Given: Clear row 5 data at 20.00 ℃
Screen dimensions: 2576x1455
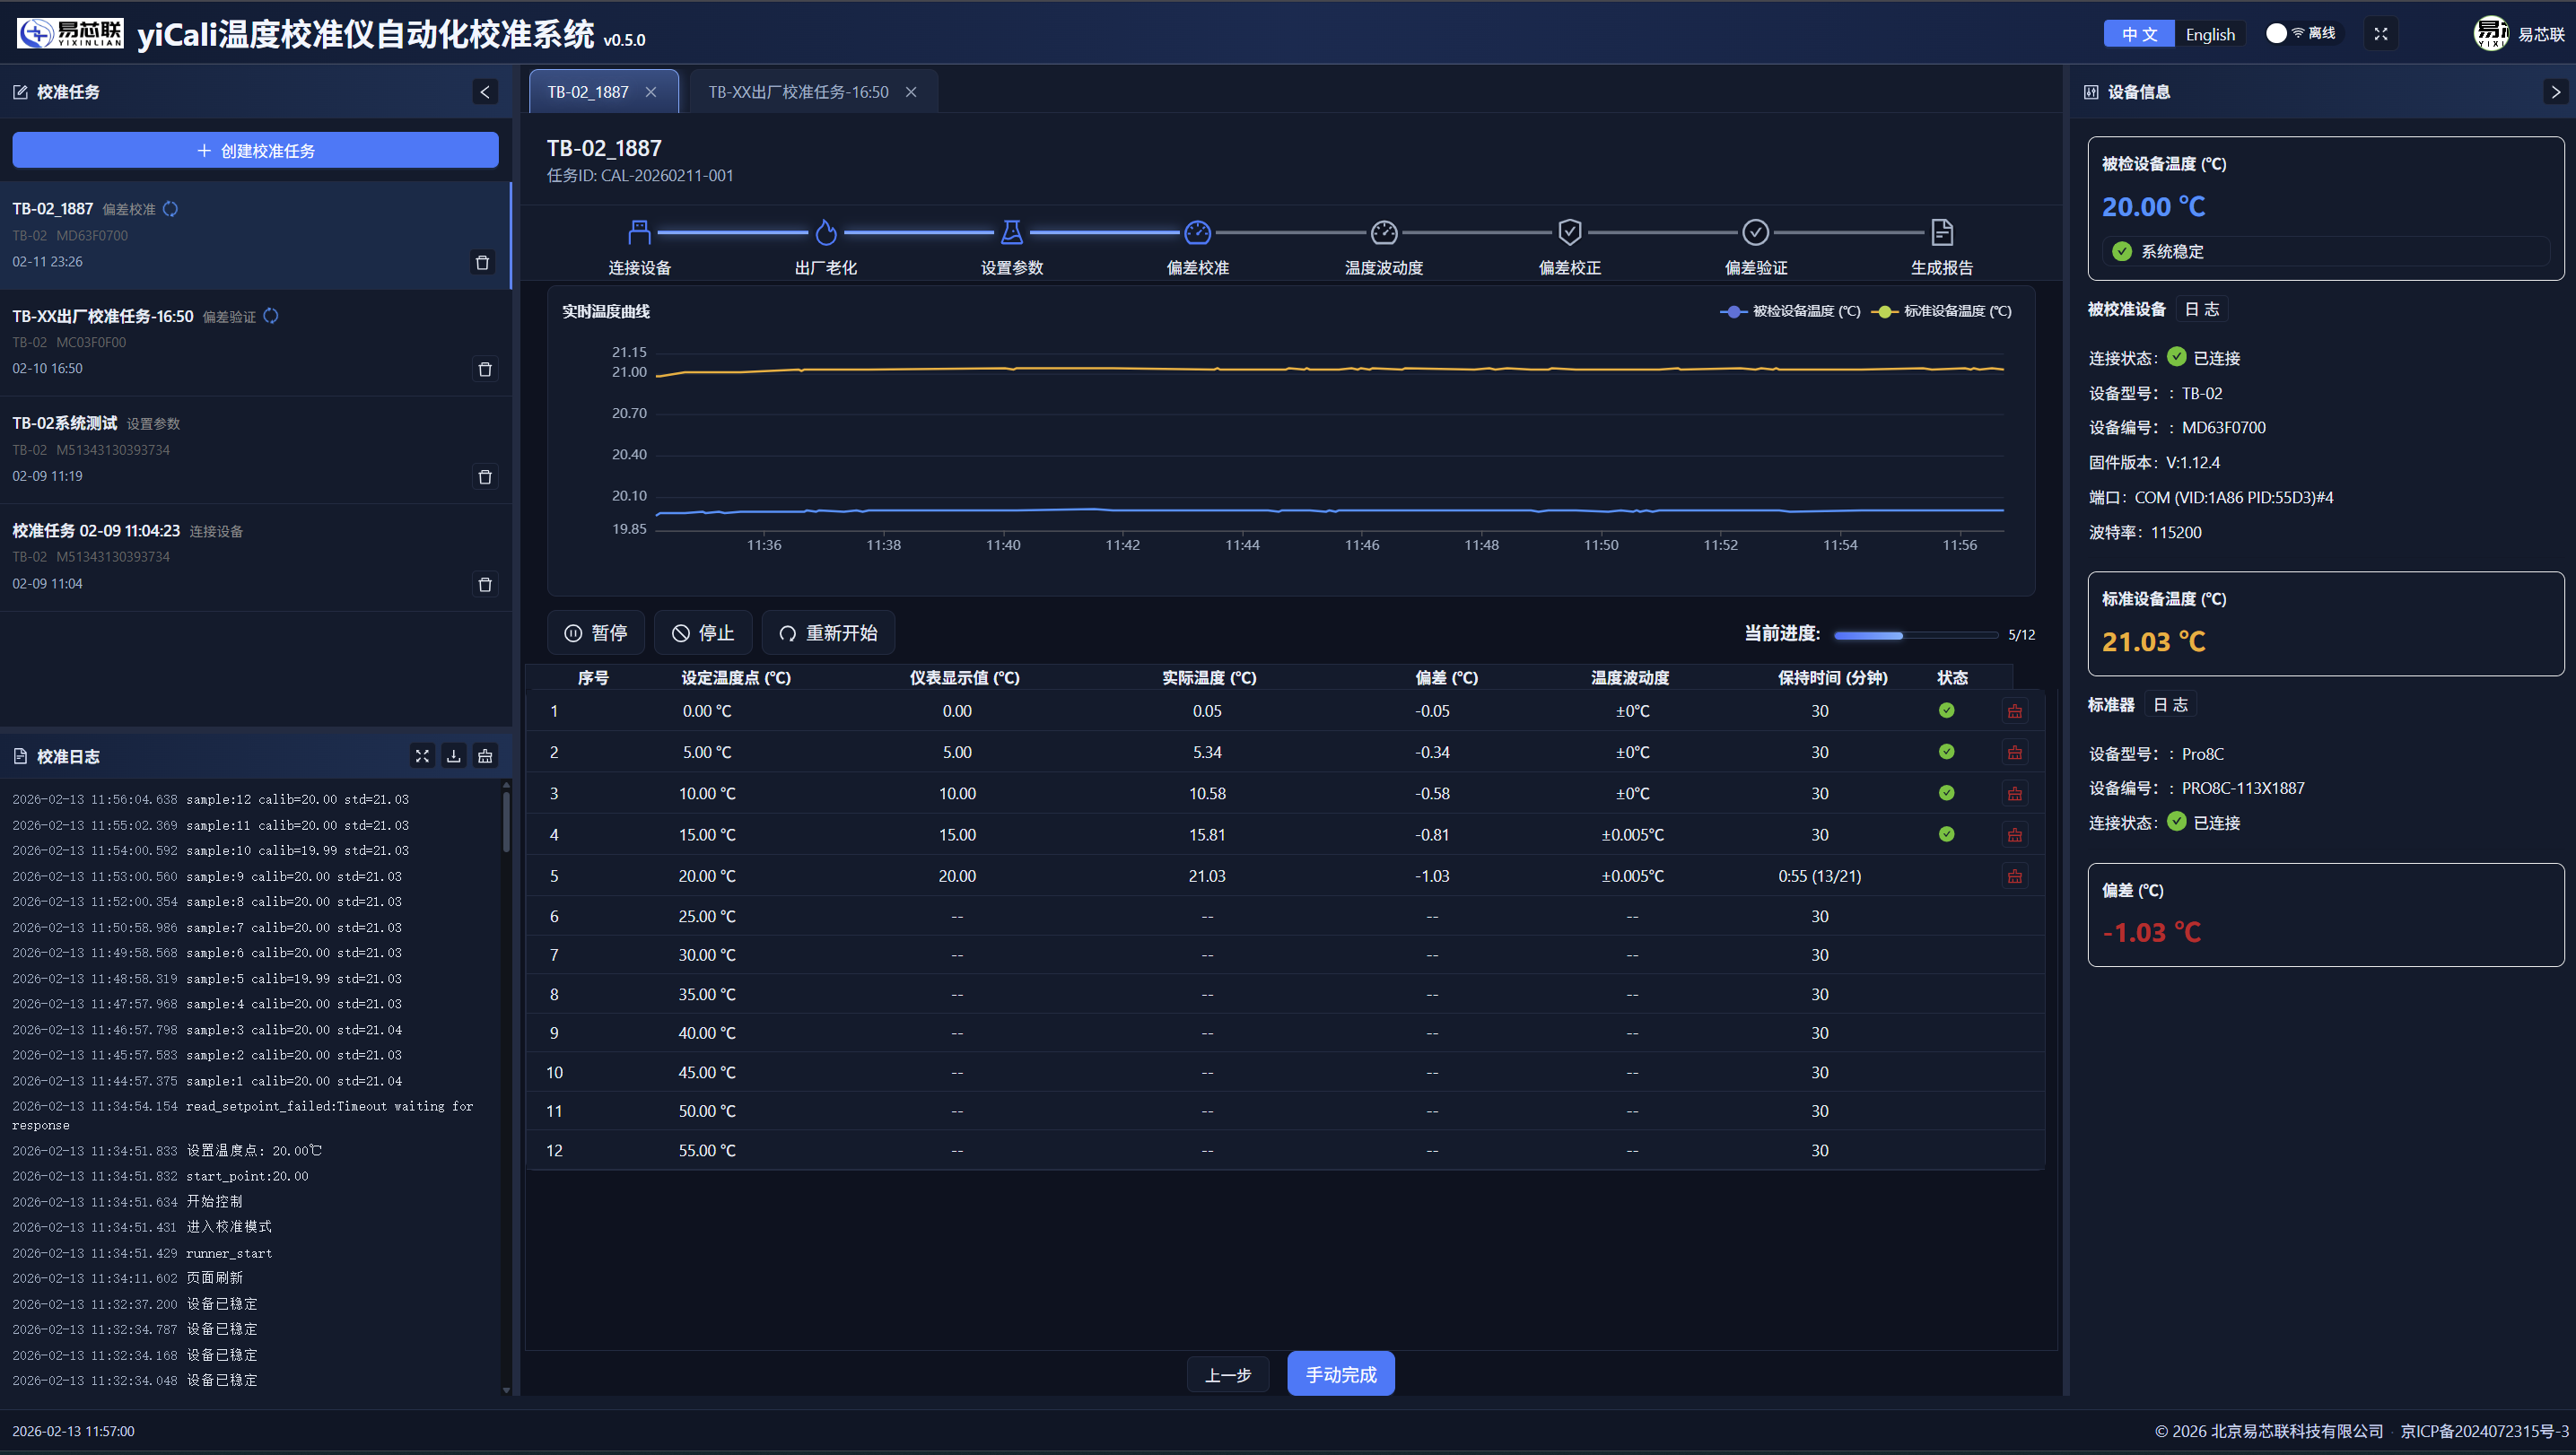Looking at the screenshot, I should 2015,877.
